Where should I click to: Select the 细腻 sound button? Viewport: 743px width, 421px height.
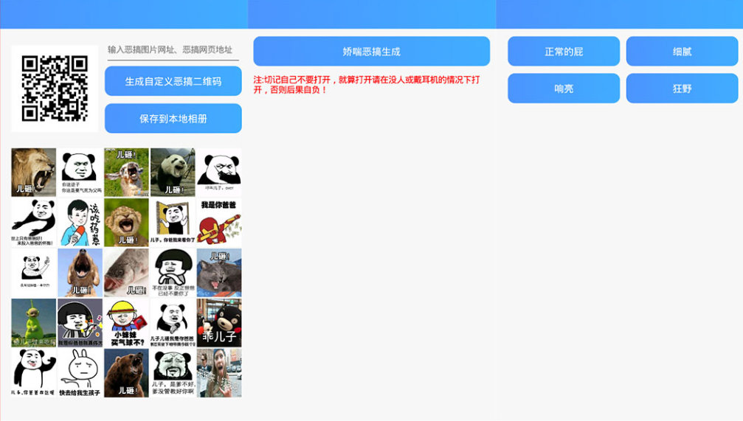[x=682, y=51]
